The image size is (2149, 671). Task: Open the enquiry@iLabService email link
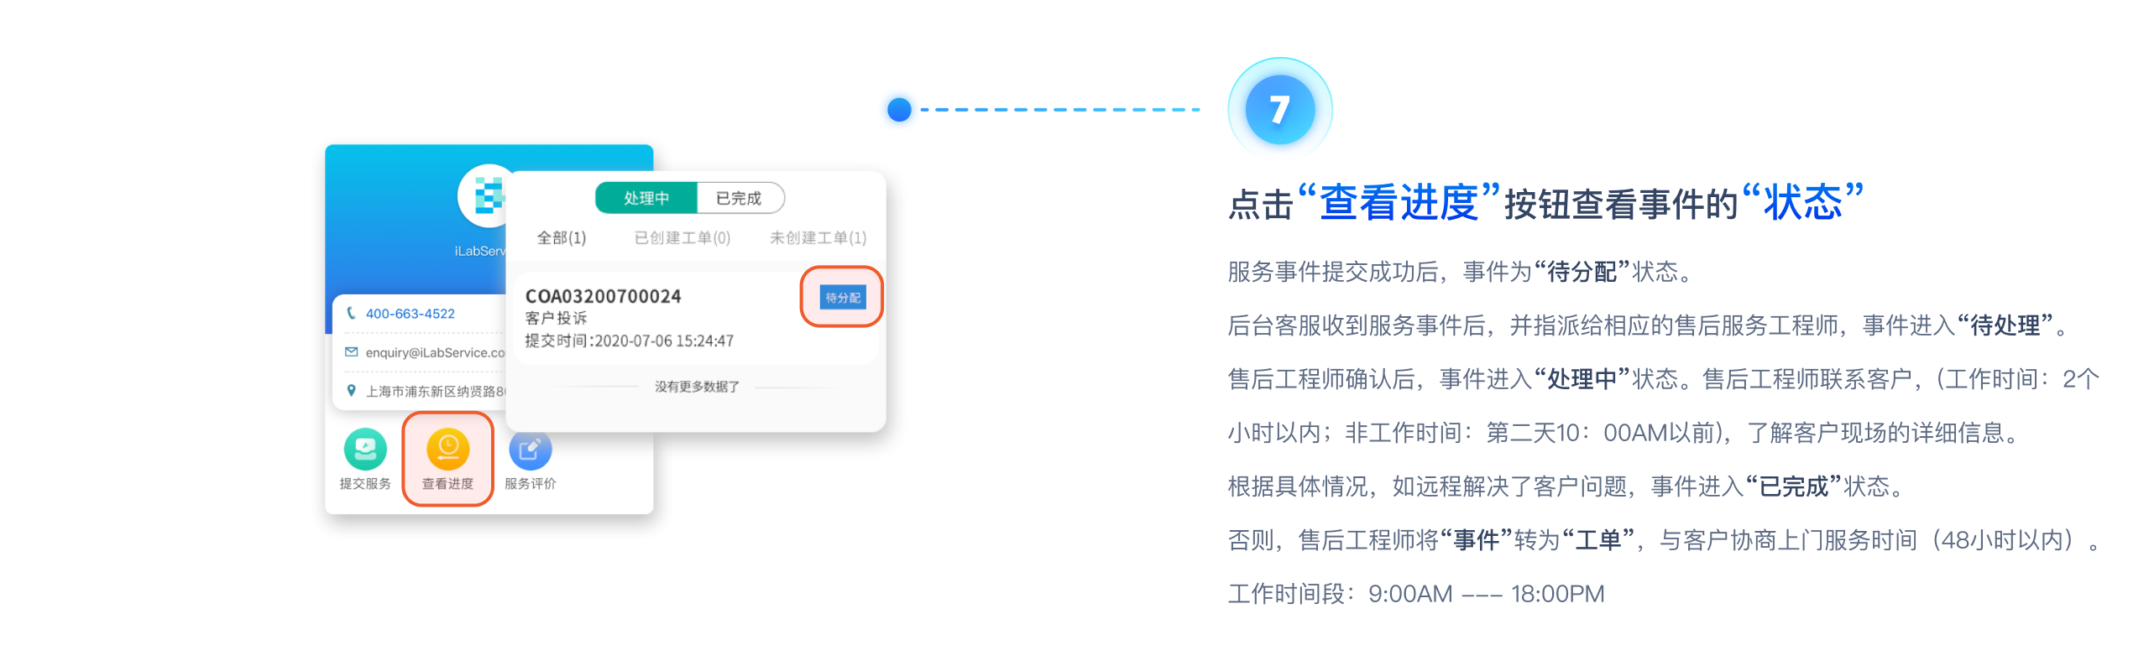click(x=435, y=353)
